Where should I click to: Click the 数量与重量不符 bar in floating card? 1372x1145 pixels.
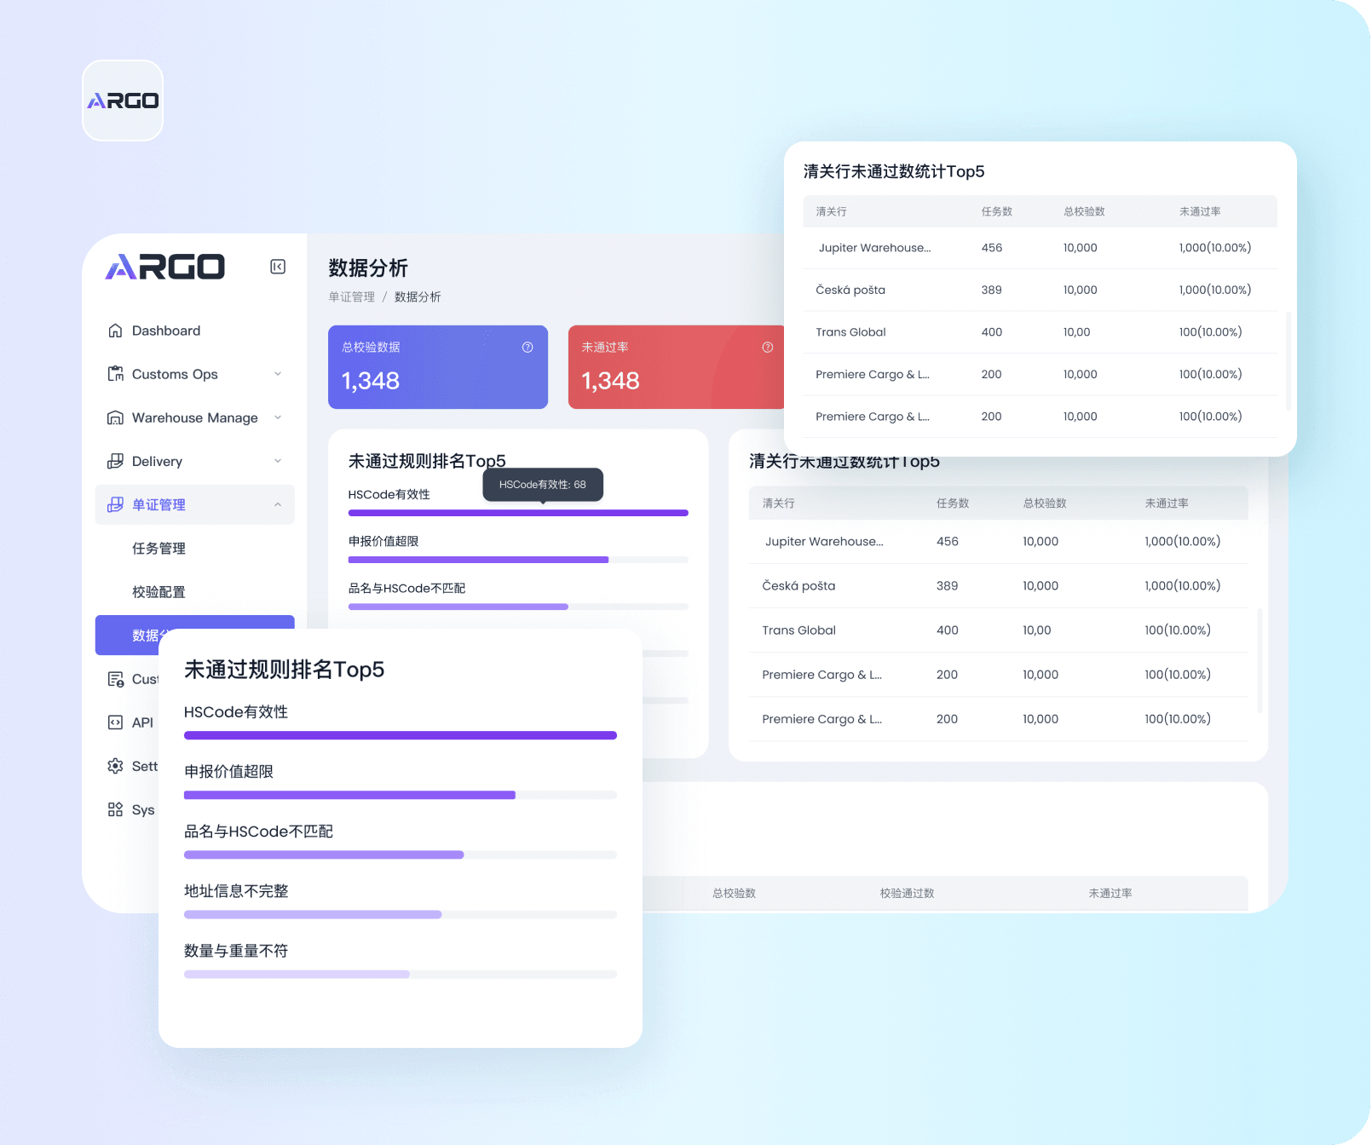pos(401,974)
